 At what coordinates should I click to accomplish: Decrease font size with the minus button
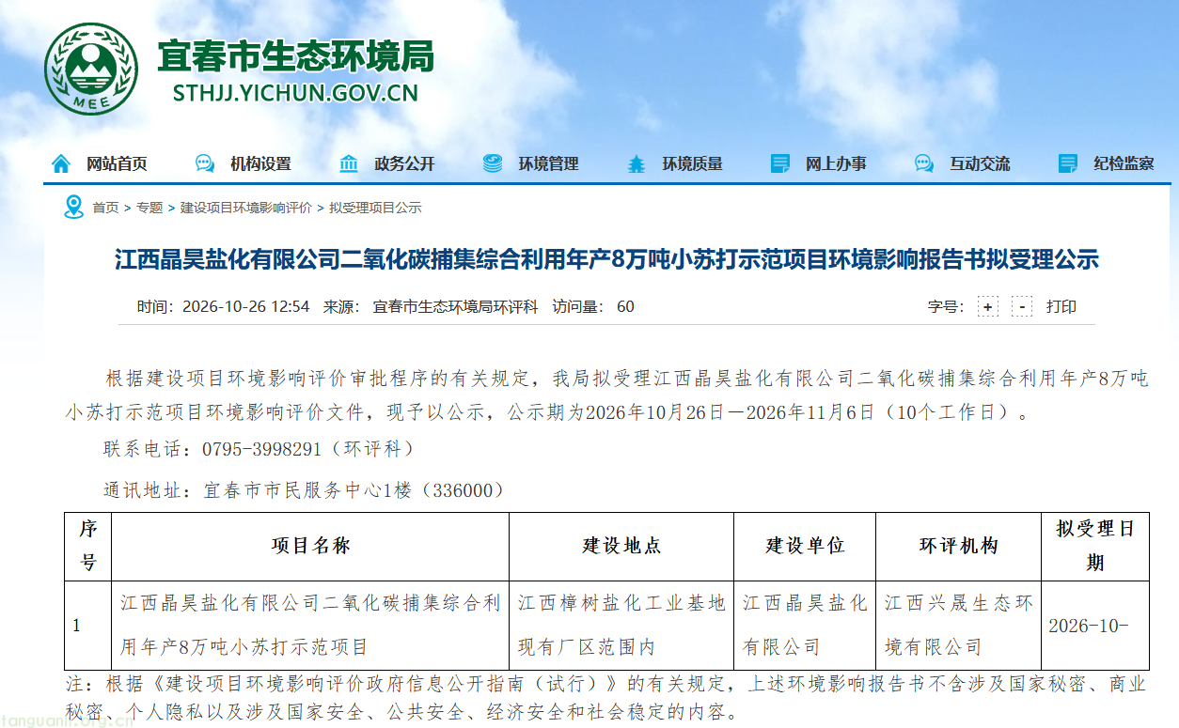(x=1022, y=306)
